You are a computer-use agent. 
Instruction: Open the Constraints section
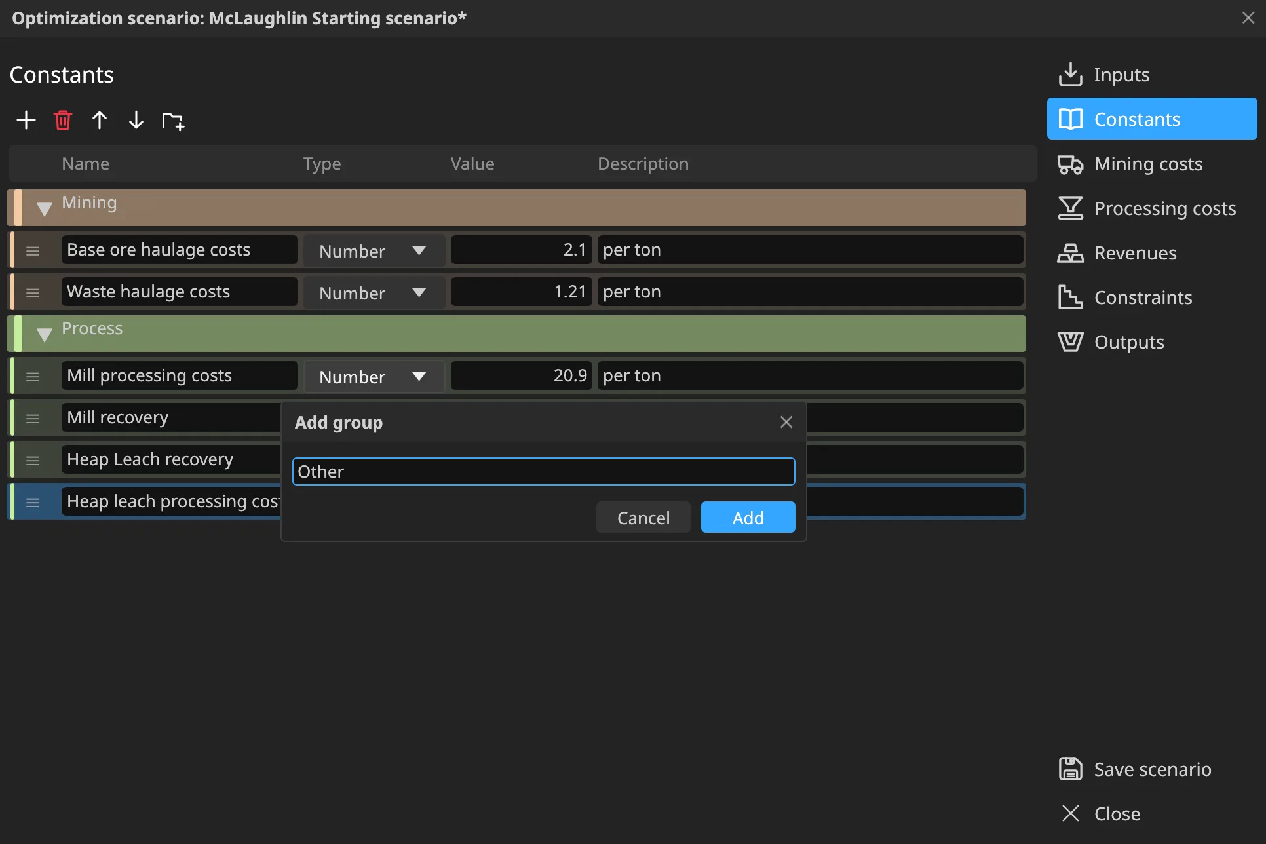1152,297
